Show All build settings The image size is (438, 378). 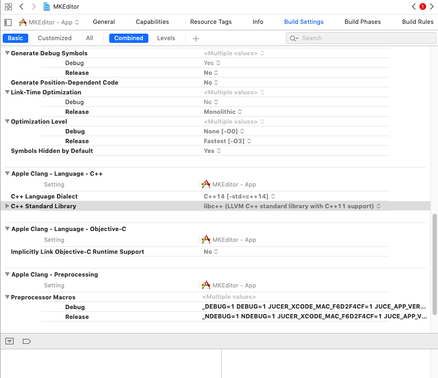(89, 38)
